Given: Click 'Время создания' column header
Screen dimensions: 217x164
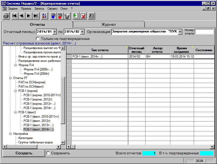Looking at the screenshot, I should pos(182,50).
